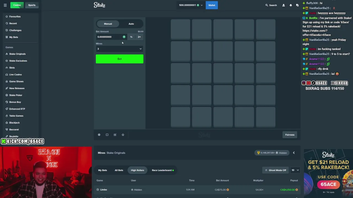Open the notifications bell
353x198 pixels.
point(291,5)
